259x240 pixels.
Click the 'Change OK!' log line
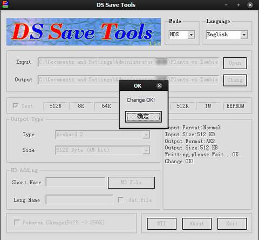pos(179,161)
